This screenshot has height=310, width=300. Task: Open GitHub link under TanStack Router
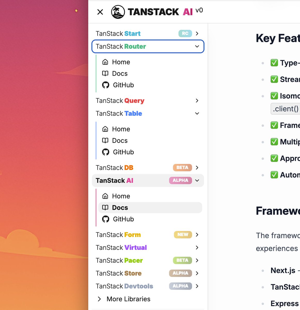point(123,85)
